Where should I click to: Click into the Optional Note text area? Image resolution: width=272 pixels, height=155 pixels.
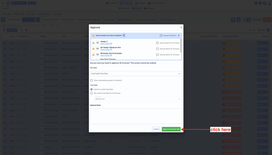tap(136, 116)
